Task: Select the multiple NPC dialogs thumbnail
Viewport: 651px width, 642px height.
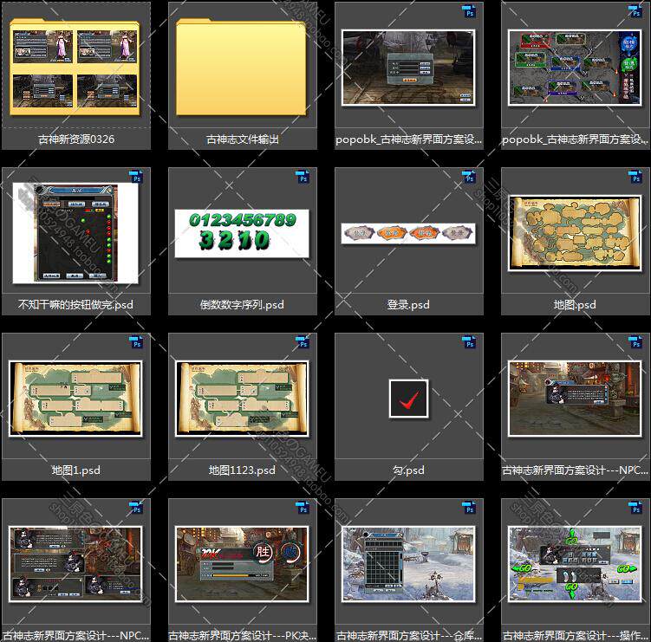Action: pos(75,564)
